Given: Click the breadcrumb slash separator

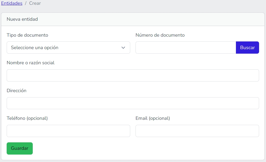Looking at the screenshot, I should coord(26,3).
